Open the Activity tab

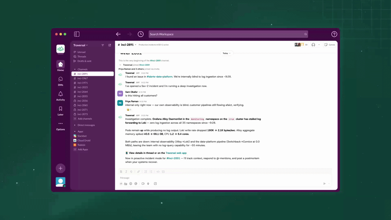[60, 96]
